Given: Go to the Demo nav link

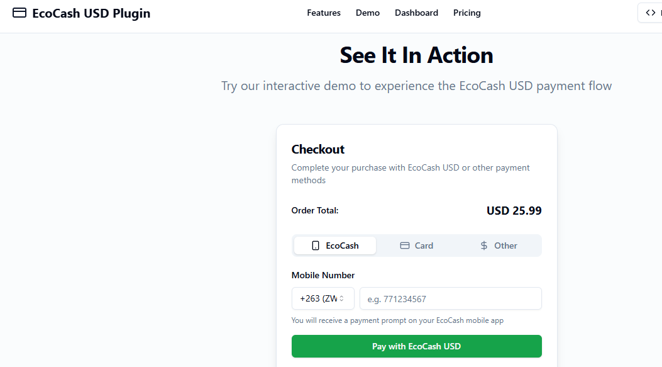Looking at the screenshot, I should (368, 13).
